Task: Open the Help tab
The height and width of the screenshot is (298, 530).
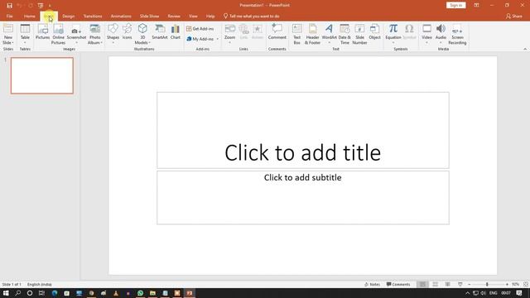Action: (210, 17)
